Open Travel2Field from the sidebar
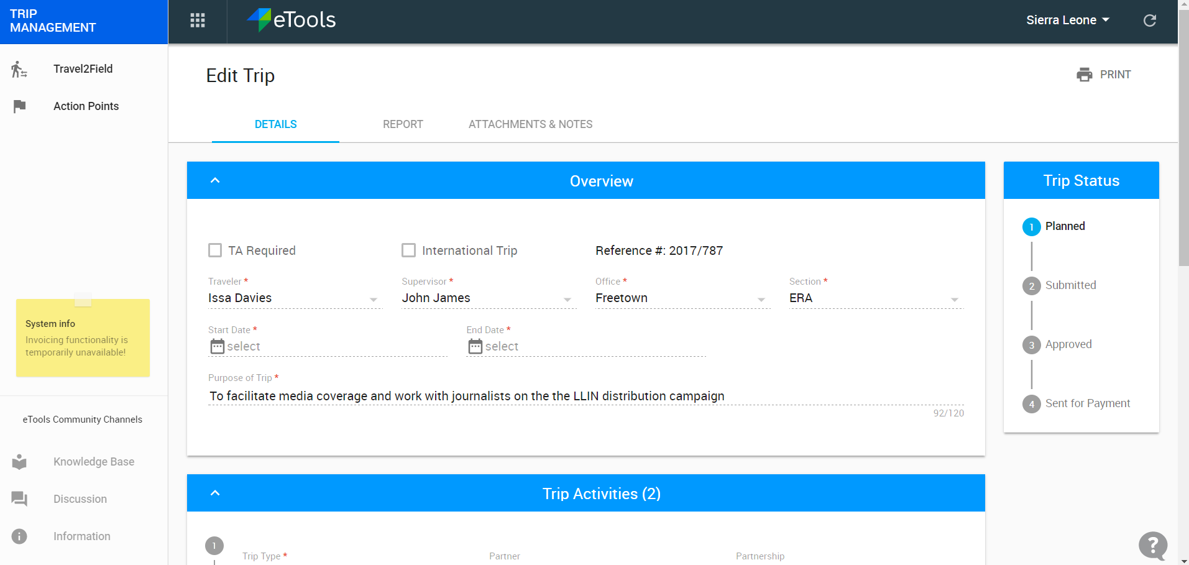The width and height of the screenshot is (1189, 565). tap(83, 68)
